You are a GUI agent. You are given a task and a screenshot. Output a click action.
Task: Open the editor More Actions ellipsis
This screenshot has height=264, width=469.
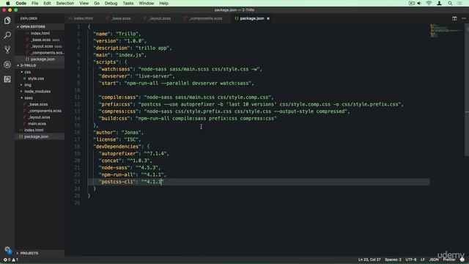pyautogui.click(x=464, y=18)
